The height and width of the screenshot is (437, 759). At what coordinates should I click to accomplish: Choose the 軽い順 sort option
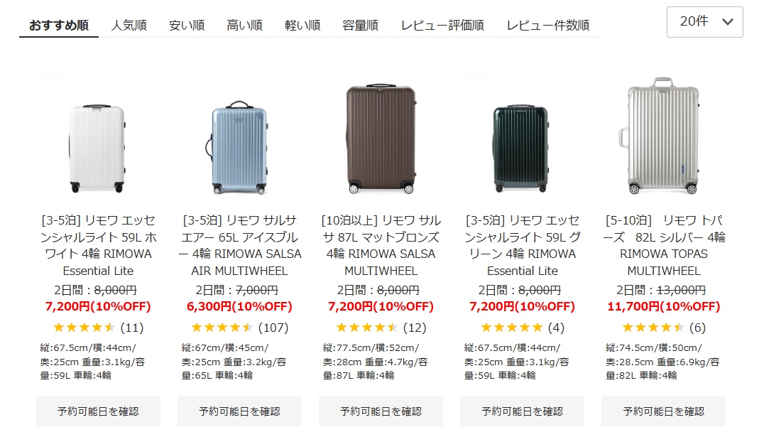pyautogui.click(x=302, y=26)
